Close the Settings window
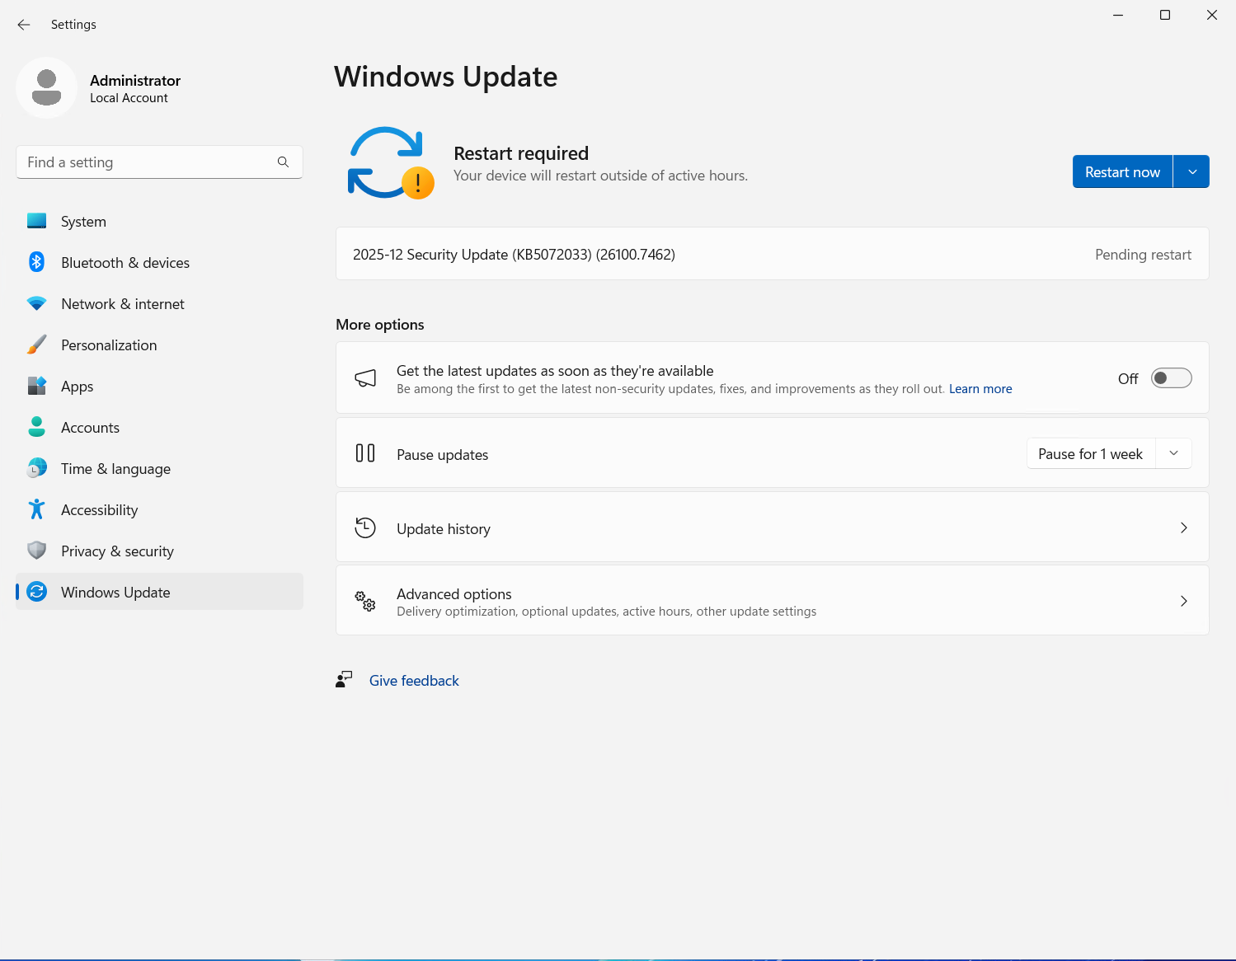 1212,15
